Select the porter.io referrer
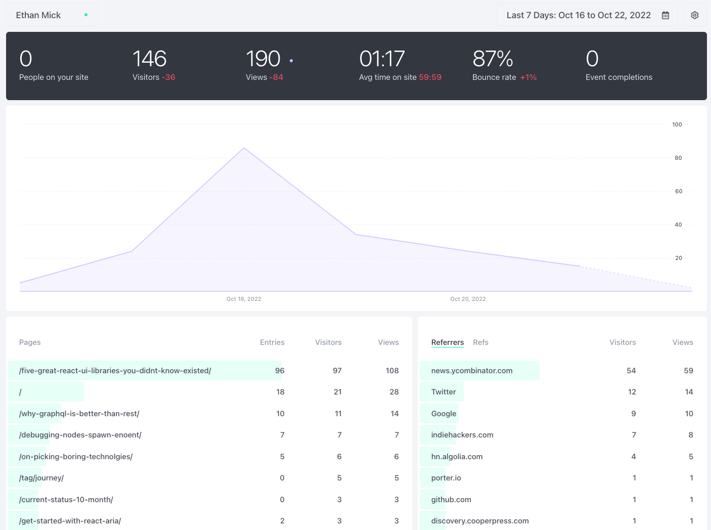Screen dimensions: 711x530 (x=562, y=478)
